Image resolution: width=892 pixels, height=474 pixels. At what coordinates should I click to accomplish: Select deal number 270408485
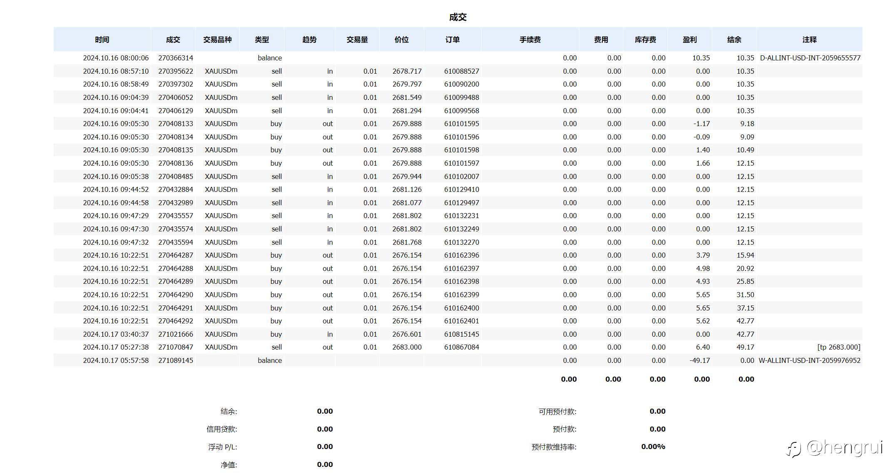click(176, 176)
